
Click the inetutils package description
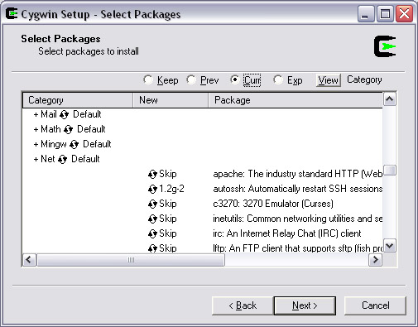pyautogui.click(x=298, y=219)
